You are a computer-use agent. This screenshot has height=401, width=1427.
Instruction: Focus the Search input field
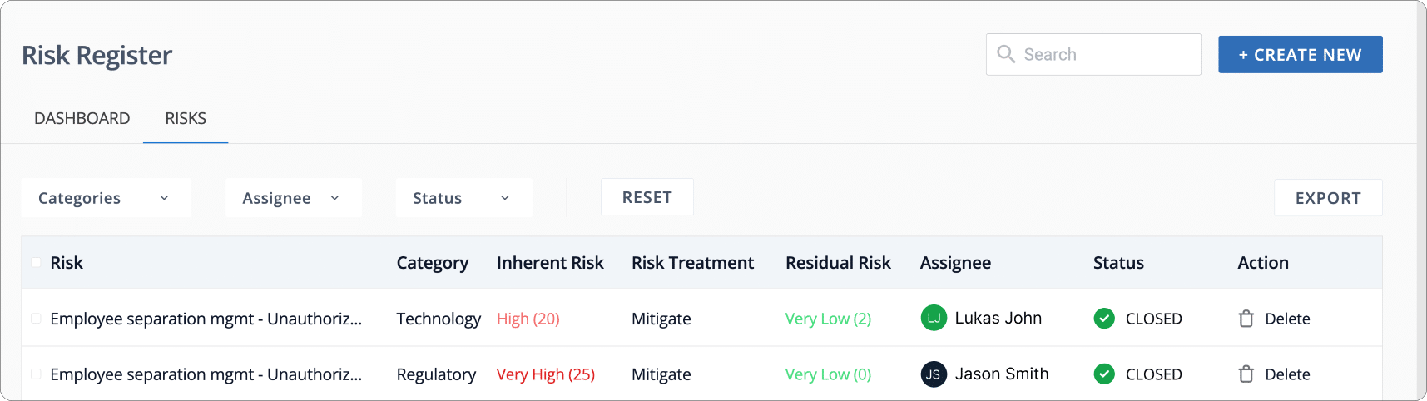[1093, 54]
